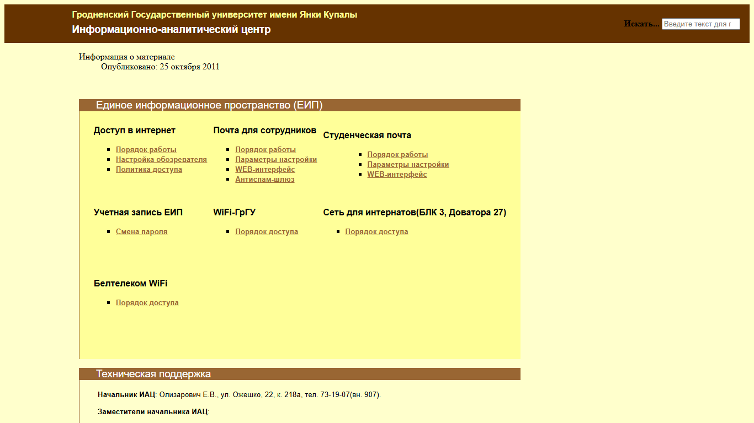Viewport: 754px width, 423px height.
Task: Open student mail 'Параметры настройки' link
Action: (x=408, y=165)
